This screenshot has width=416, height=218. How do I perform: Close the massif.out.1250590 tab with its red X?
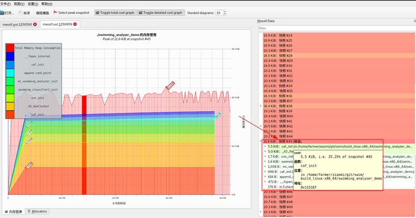[x=35, y=24]
